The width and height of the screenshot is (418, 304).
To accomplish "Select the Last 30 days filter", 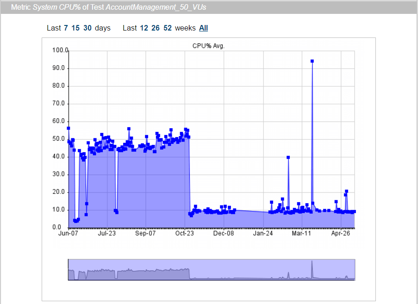I will pos(87,28).
